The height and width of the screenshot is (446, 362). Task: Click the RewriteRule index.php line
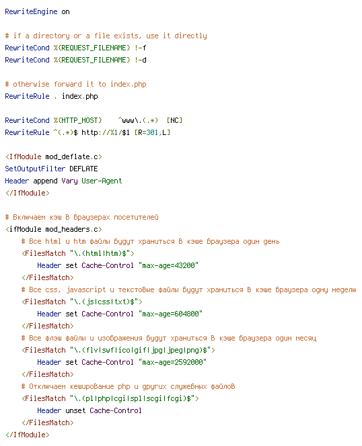pos(51,96)
